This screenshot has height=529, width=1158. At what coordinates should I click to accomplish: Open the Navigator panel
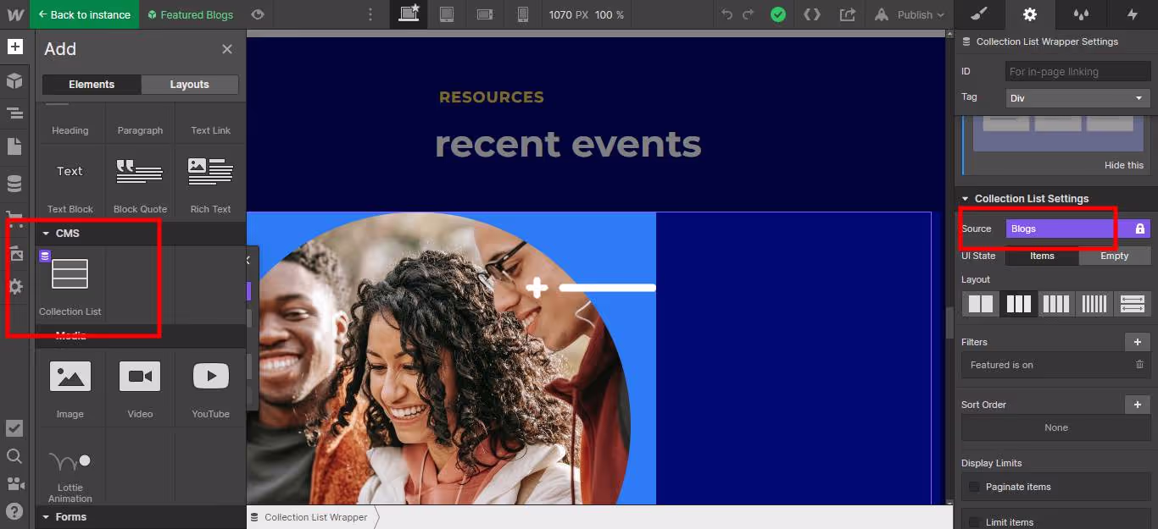(x=14, y=113)
